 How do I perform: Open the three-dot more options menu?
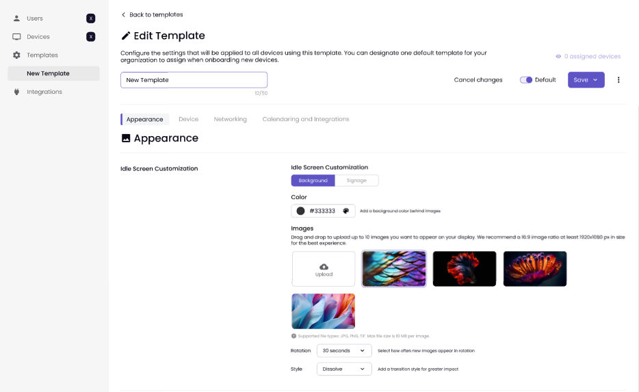point(618,80)
